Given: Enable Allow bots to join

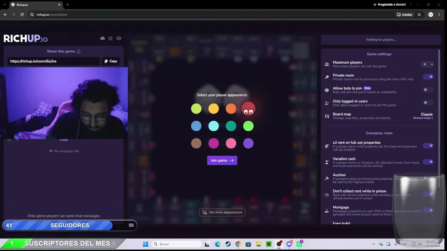Looking at the screenshot, I should pos(428,89).
